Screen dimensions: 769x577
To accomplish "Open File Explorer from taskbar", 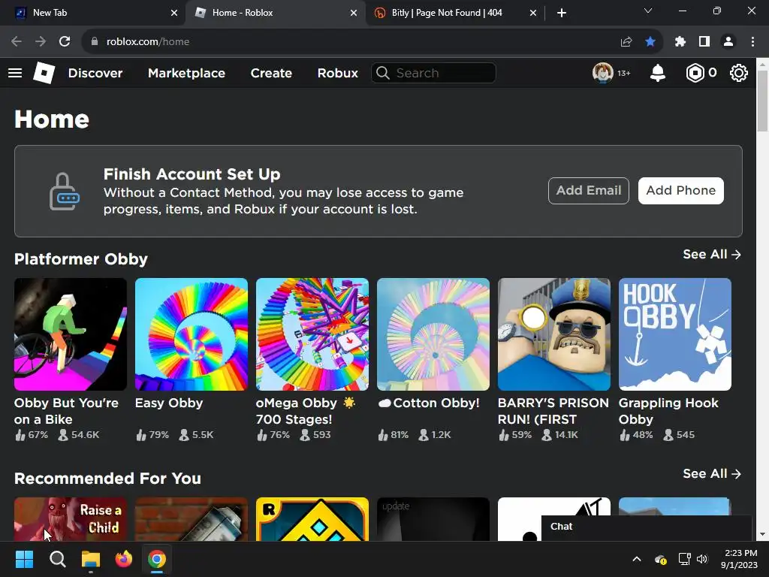I will tap(91, 559).
